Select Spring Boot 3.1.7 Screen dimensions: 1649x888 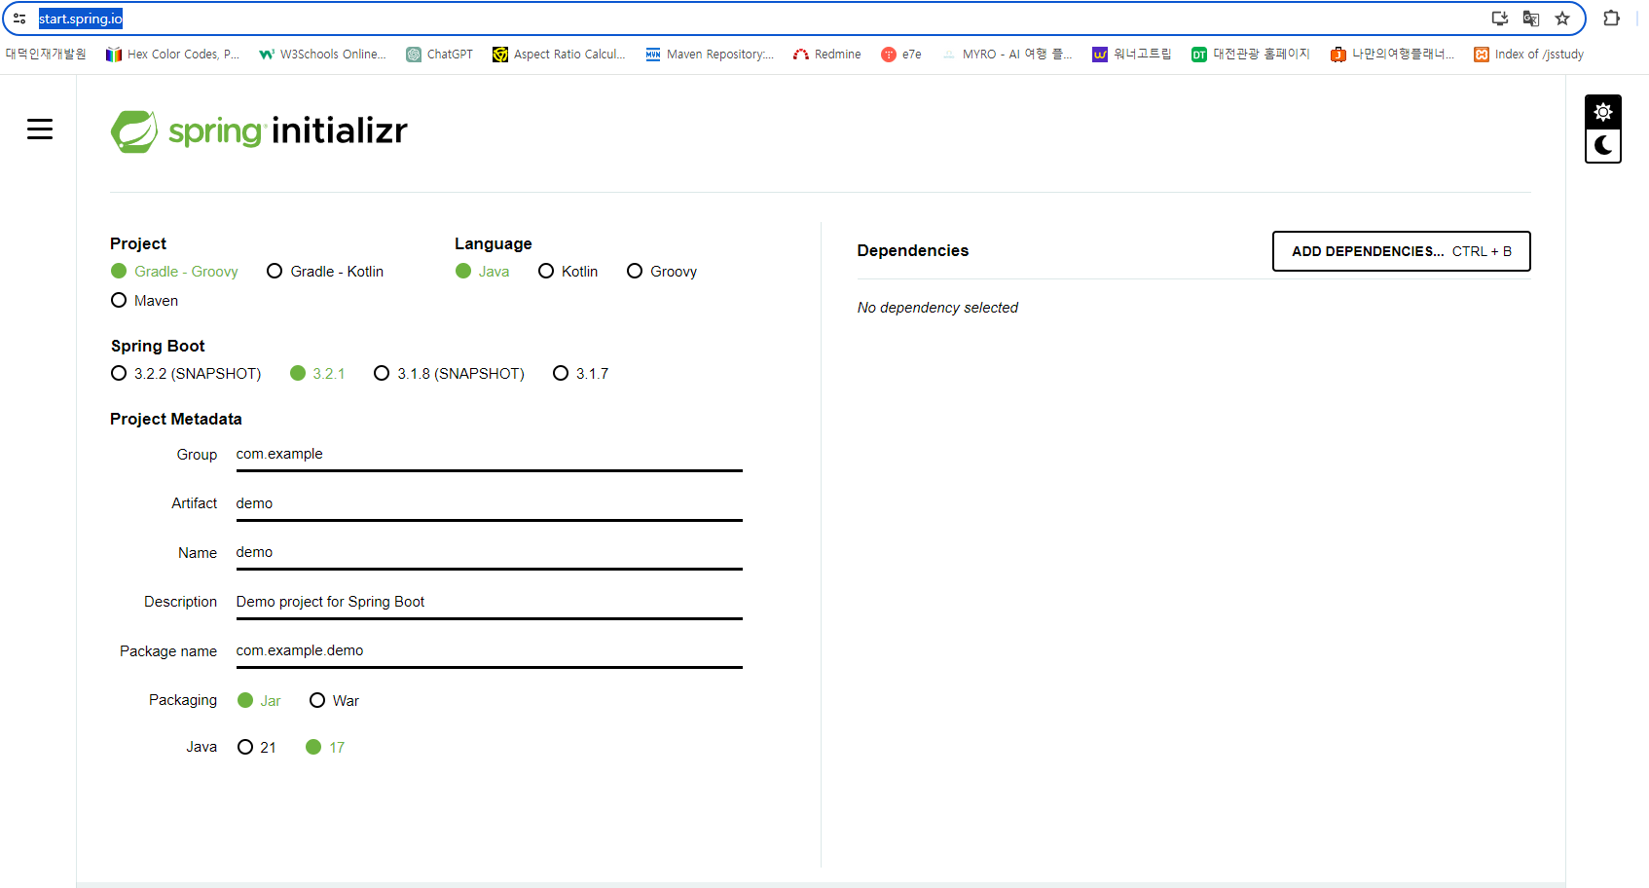(580, 374)
